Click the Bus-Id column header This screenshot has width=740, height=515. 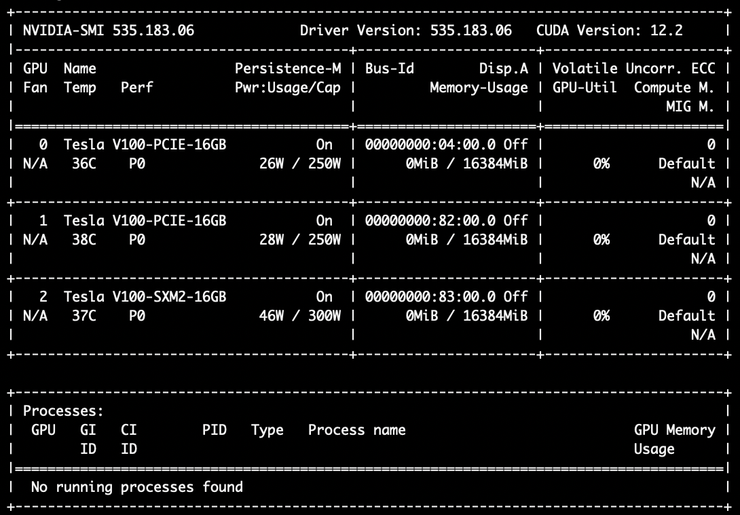pos(390,69)
